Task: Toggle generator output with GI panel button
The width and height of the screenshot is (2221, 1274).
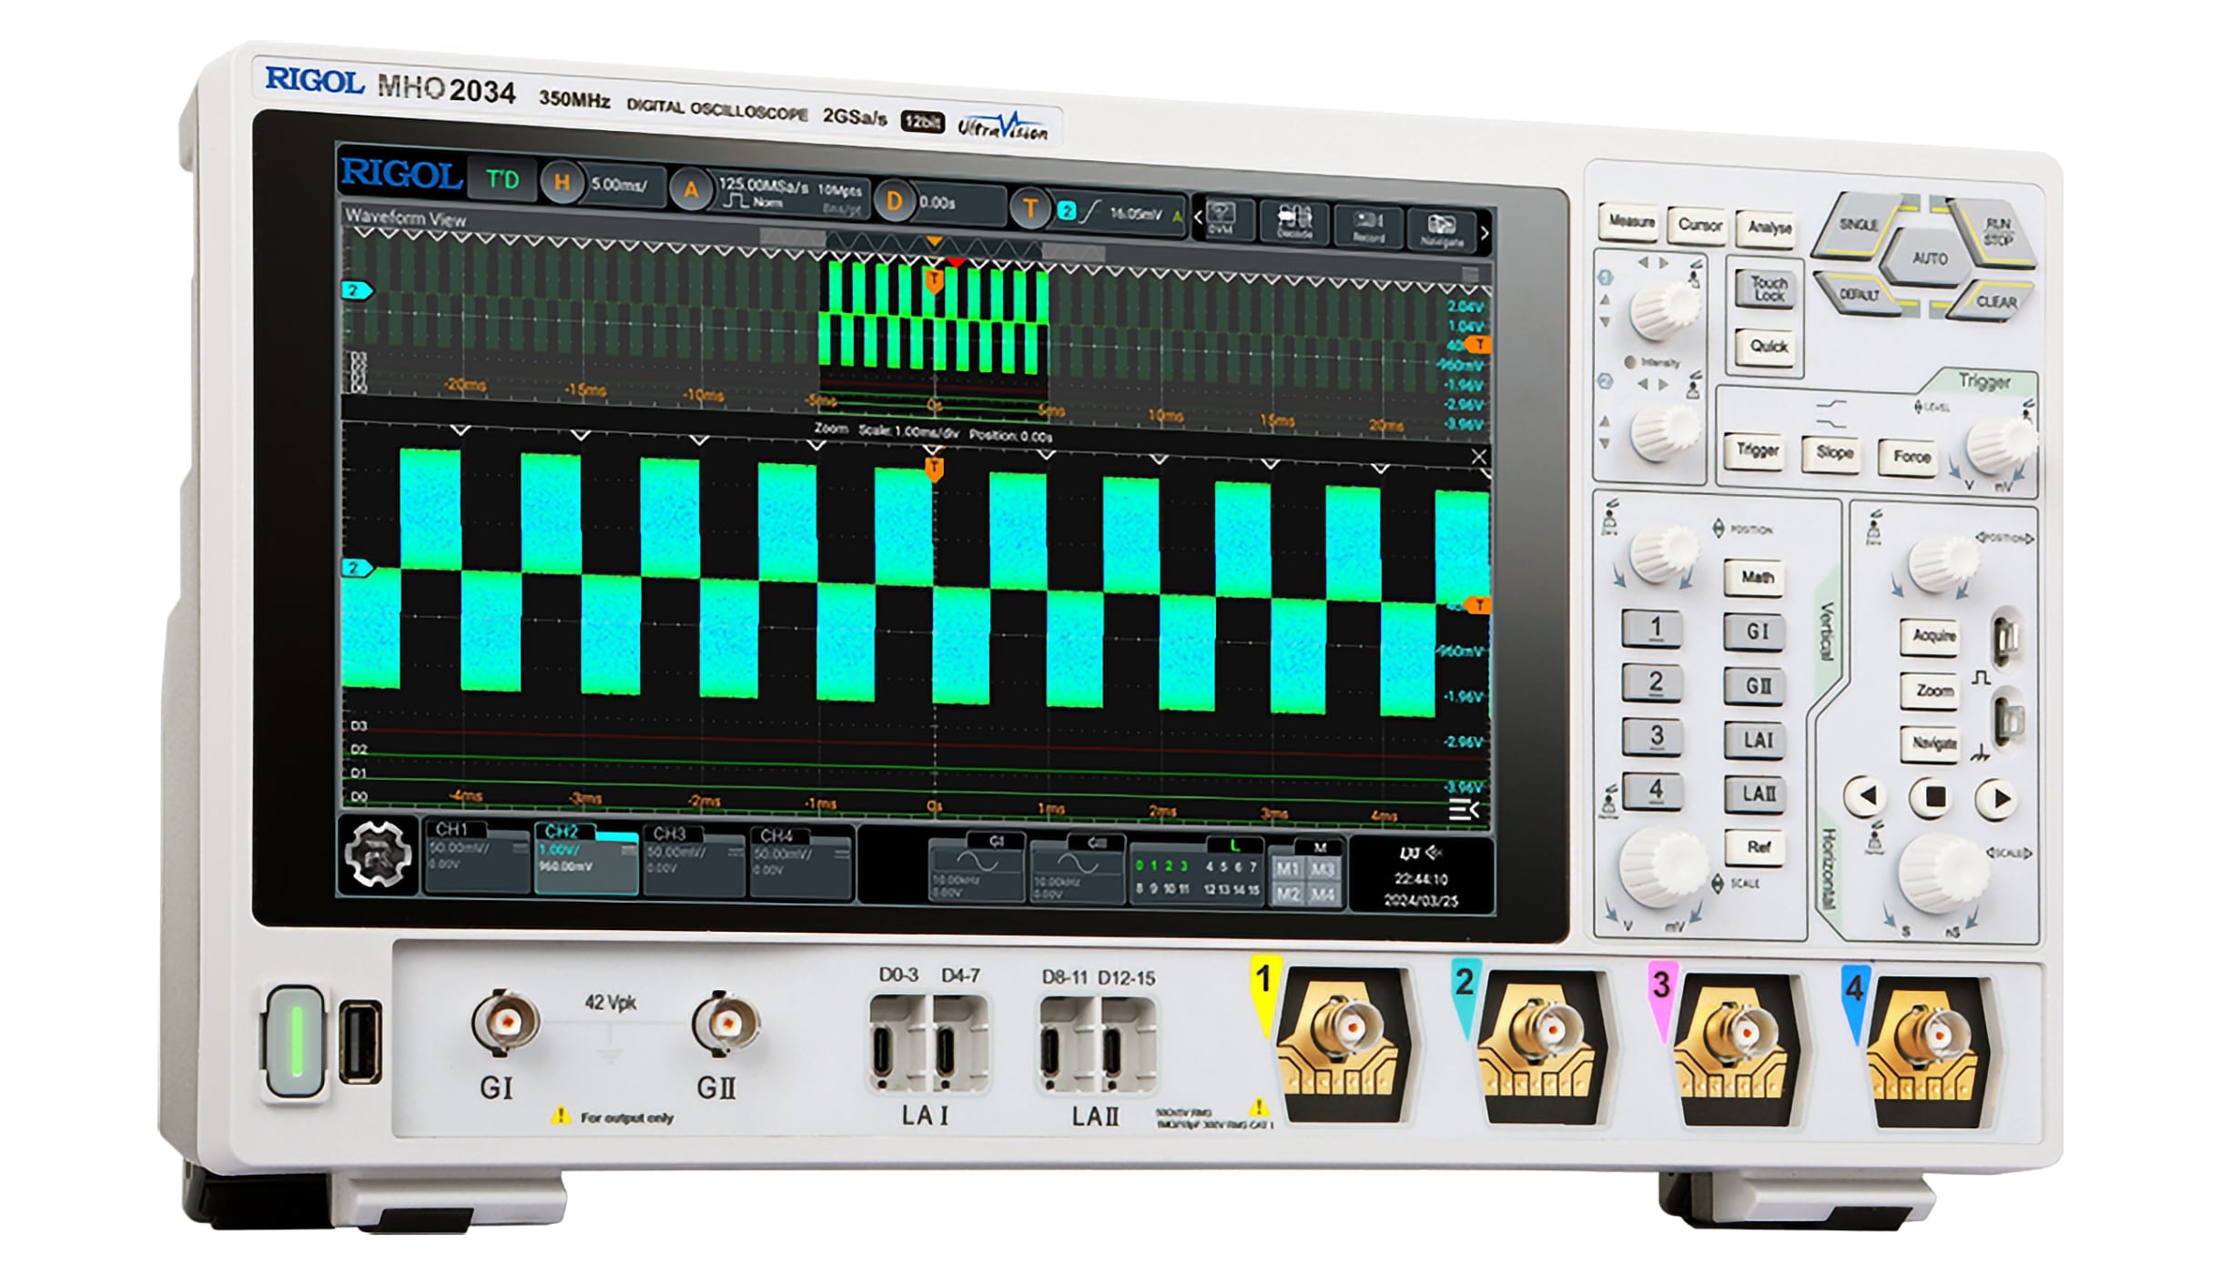Action: click(x=1755, y=632)
